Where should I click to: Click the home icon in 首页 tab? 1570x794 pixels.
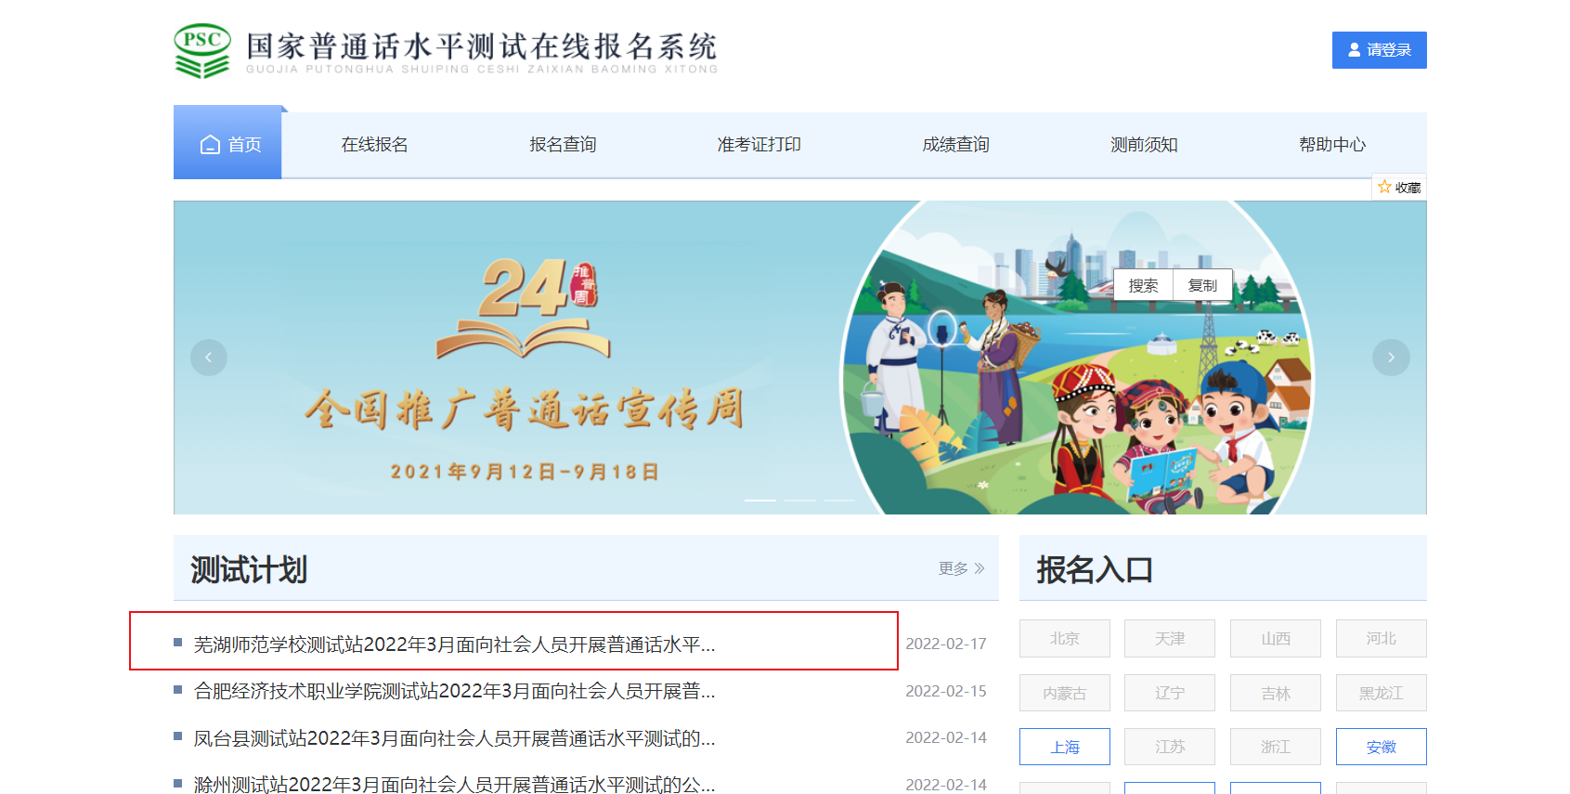point(210,145)
